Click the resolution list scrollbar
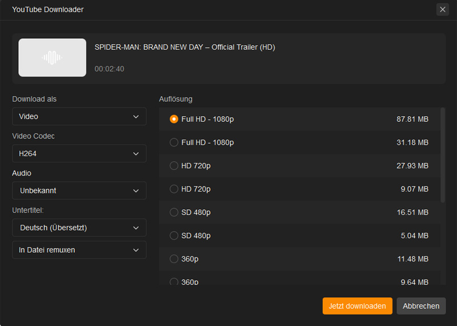Screen dimensions: 457x326 pyautogui.click(x=443, y=155)
